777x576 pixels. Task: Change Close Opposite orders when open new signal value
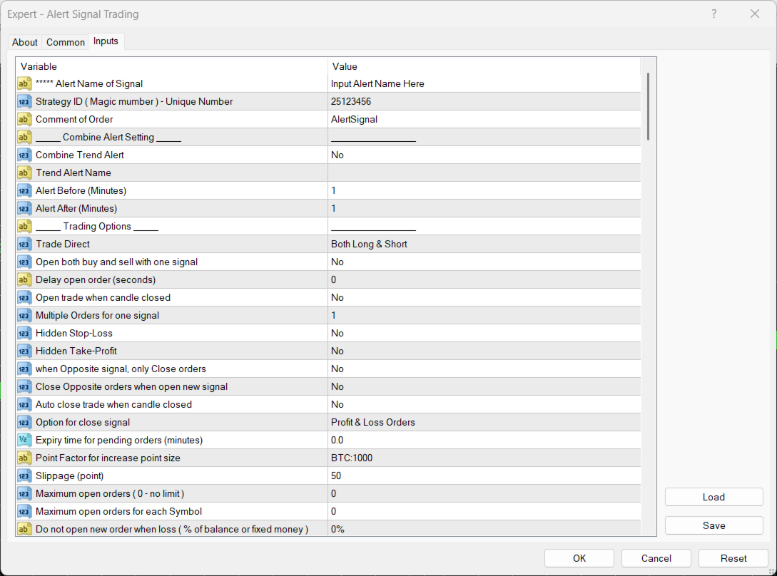pyautogui.click(x=484, y=387)
